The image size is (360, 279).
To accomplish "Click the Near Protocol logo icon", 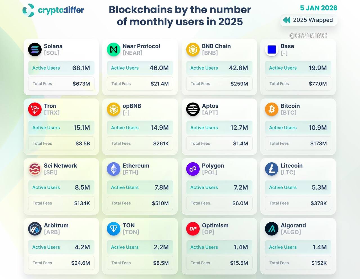I will click(x=114, y=50).
